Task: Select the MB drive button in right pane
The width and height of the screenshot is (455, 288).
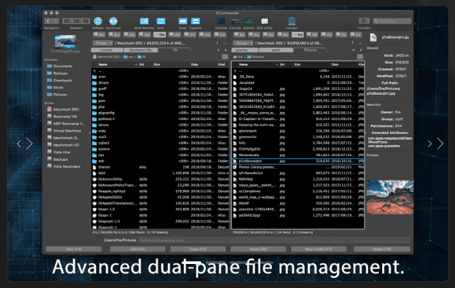Action: point(312,35)
